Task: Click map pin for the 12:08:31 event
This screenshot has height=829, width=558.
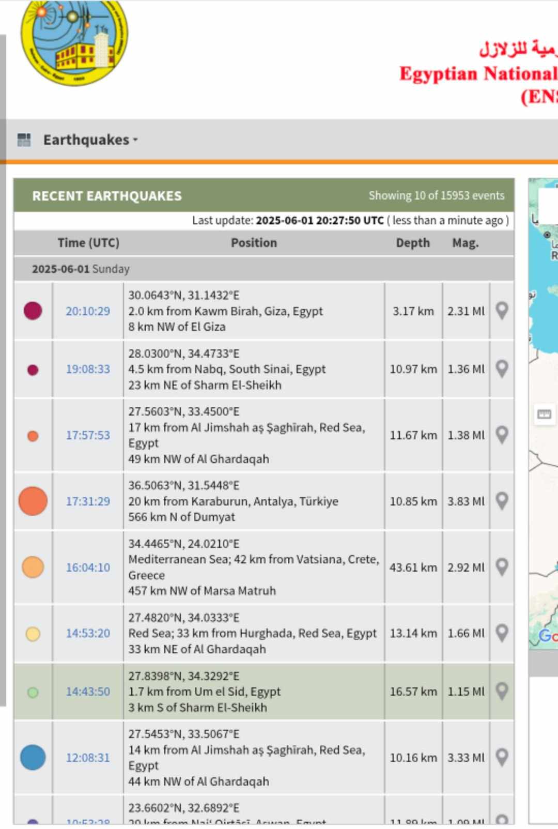Action: pyautogui.click(x=502, y=757)
